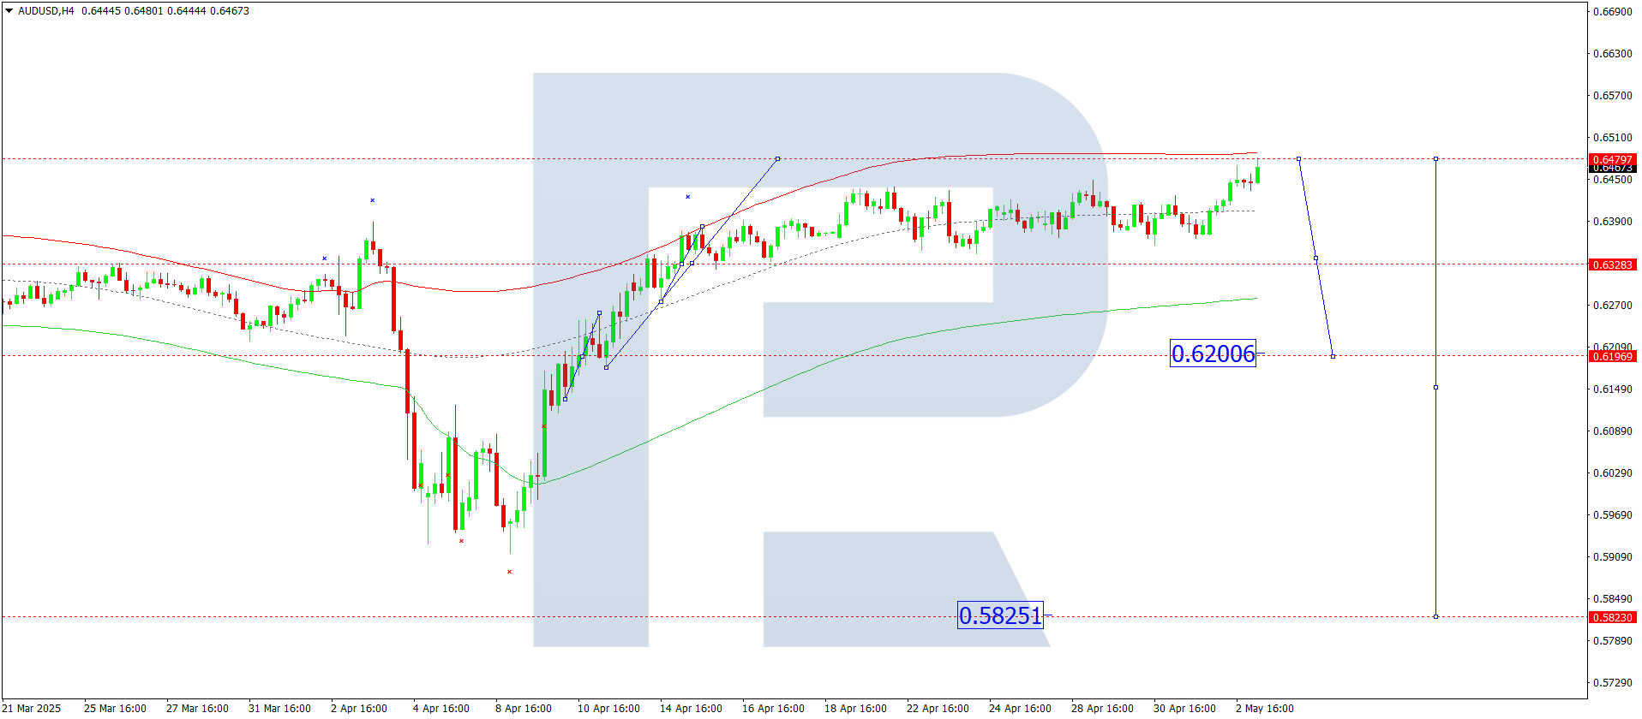Click the 0.65700 price scale value
This screenshot has width=1642, height=719.
1612,96
